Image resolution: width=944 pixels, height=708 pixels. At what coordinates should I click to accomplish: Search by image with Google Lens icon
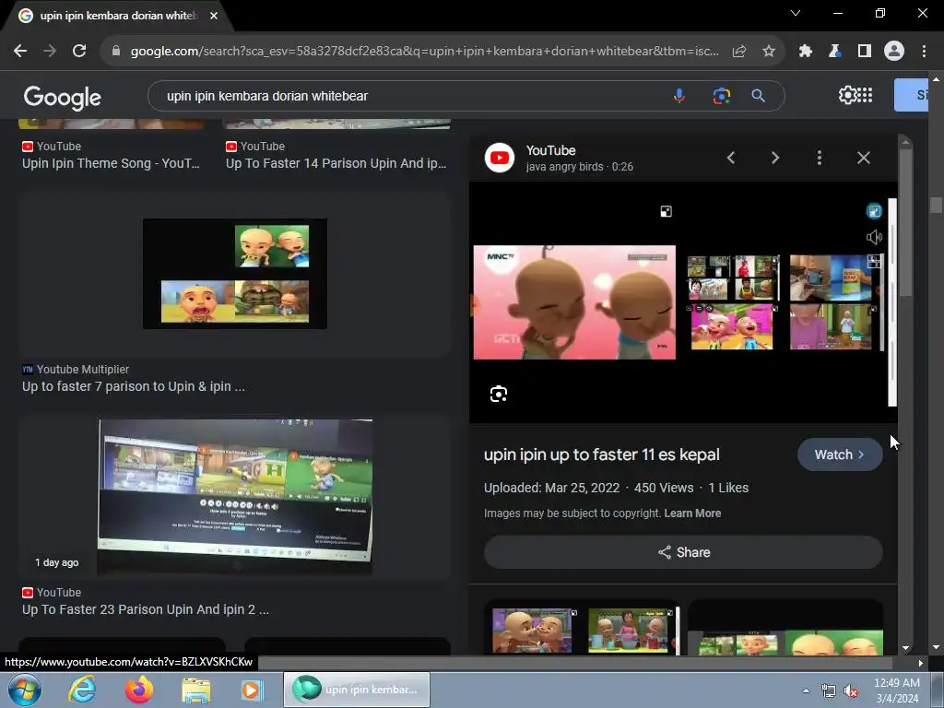click(x=721, y=96)
